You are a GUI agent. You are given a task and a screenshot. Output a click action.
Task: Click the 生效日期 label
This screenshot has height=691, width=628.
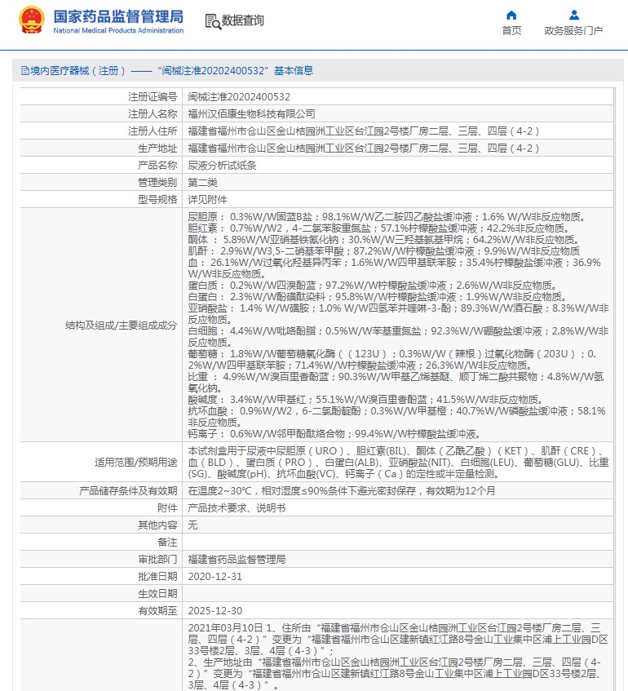point(157,594)
